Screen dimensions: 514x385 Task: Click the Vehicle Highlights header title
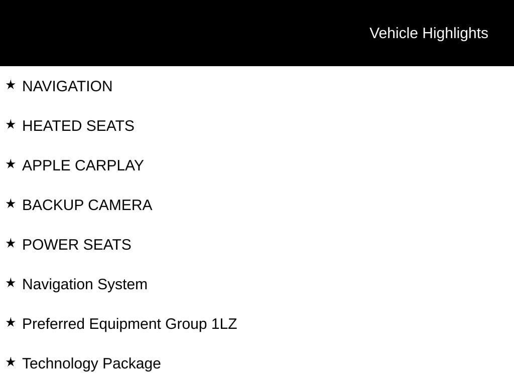429,33
